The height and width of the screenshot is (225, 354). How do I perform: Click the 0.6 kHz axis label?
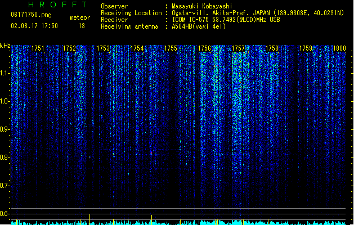[5, 214]
